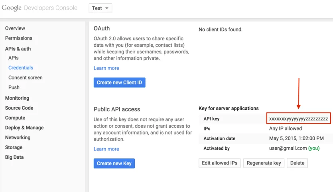Select the API key value field
The image size is (333, 192).
[298, 119]
